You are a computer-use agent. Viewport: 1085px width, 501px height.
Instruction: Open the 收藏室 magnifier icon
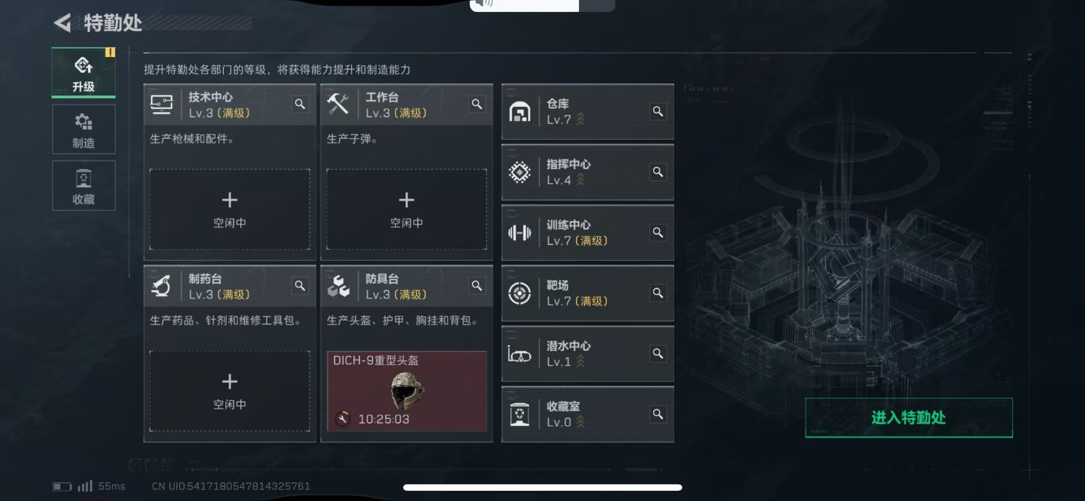[x=658, y=414]
